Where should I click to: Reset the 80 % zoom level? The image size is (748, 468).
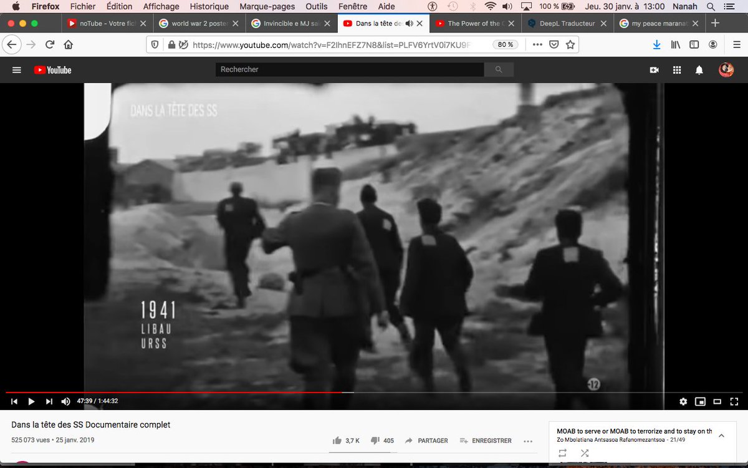[506, 45]
